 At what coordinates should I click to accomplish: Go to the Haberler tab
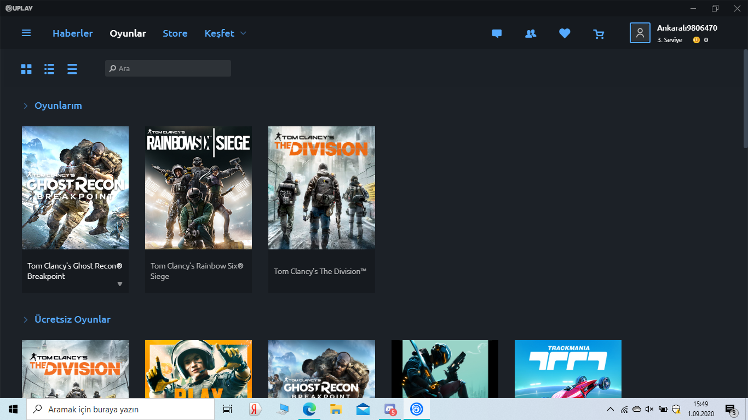73,33
